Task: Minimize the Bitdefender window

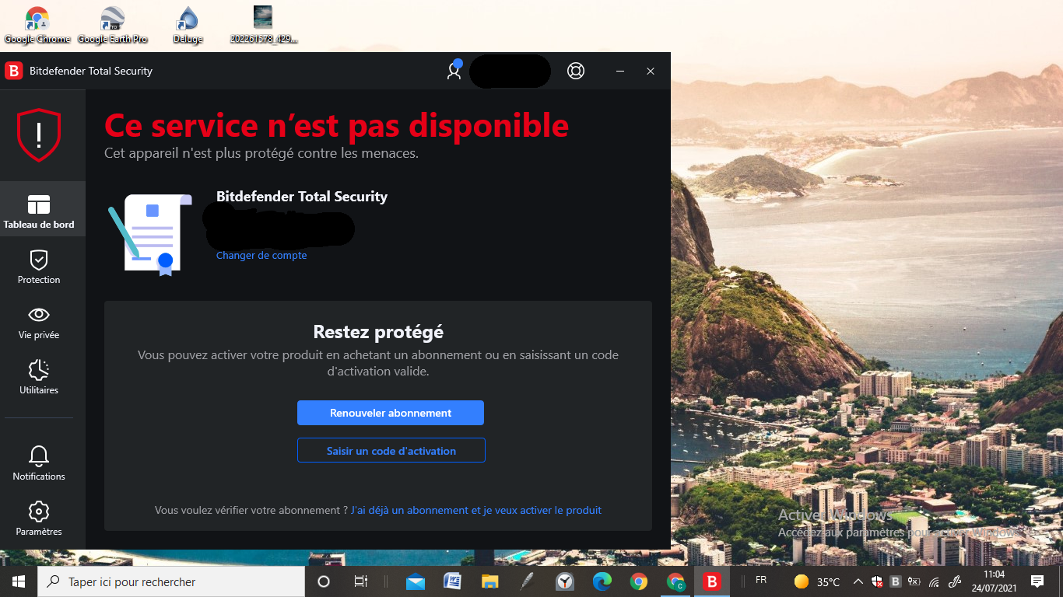Action: (x=620, y=71)
